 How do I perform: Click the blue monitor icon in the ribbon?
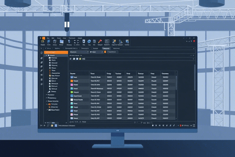[x=62, y=41]
